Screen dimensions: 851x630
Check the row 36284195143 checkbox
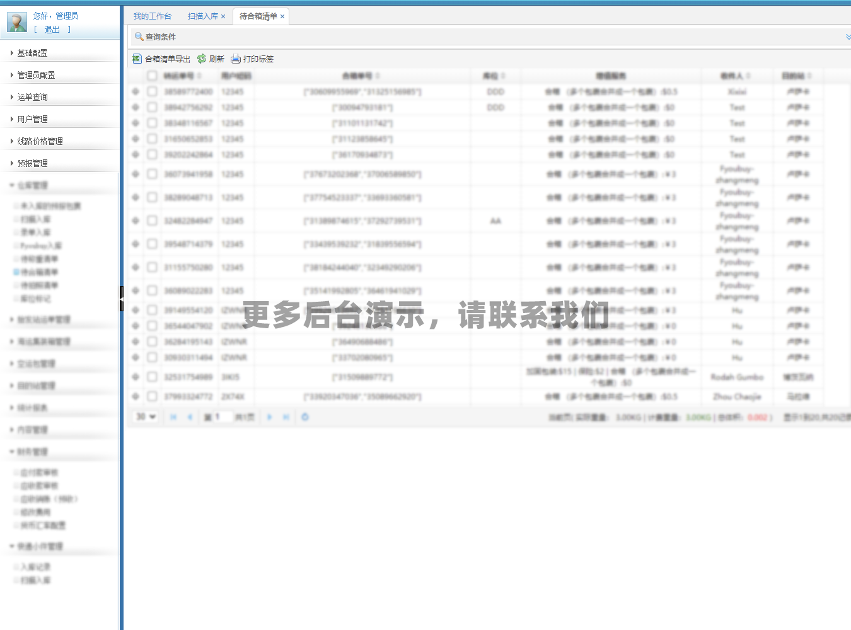tap(152, 341)
